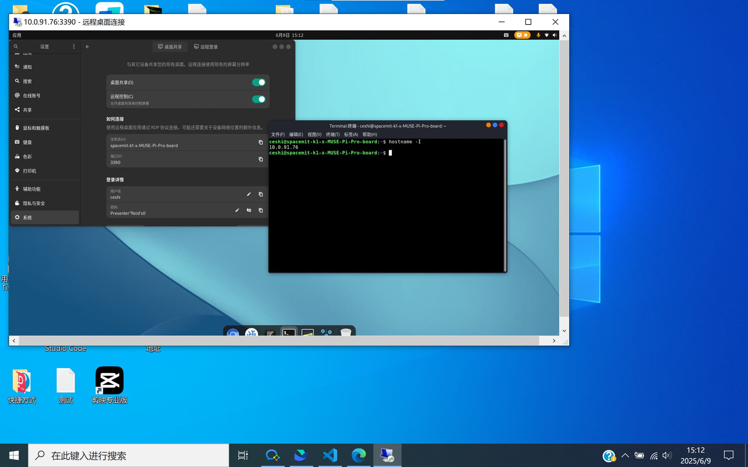Open 打印机 settings
The image size is (748, 467).
point(45,171)
